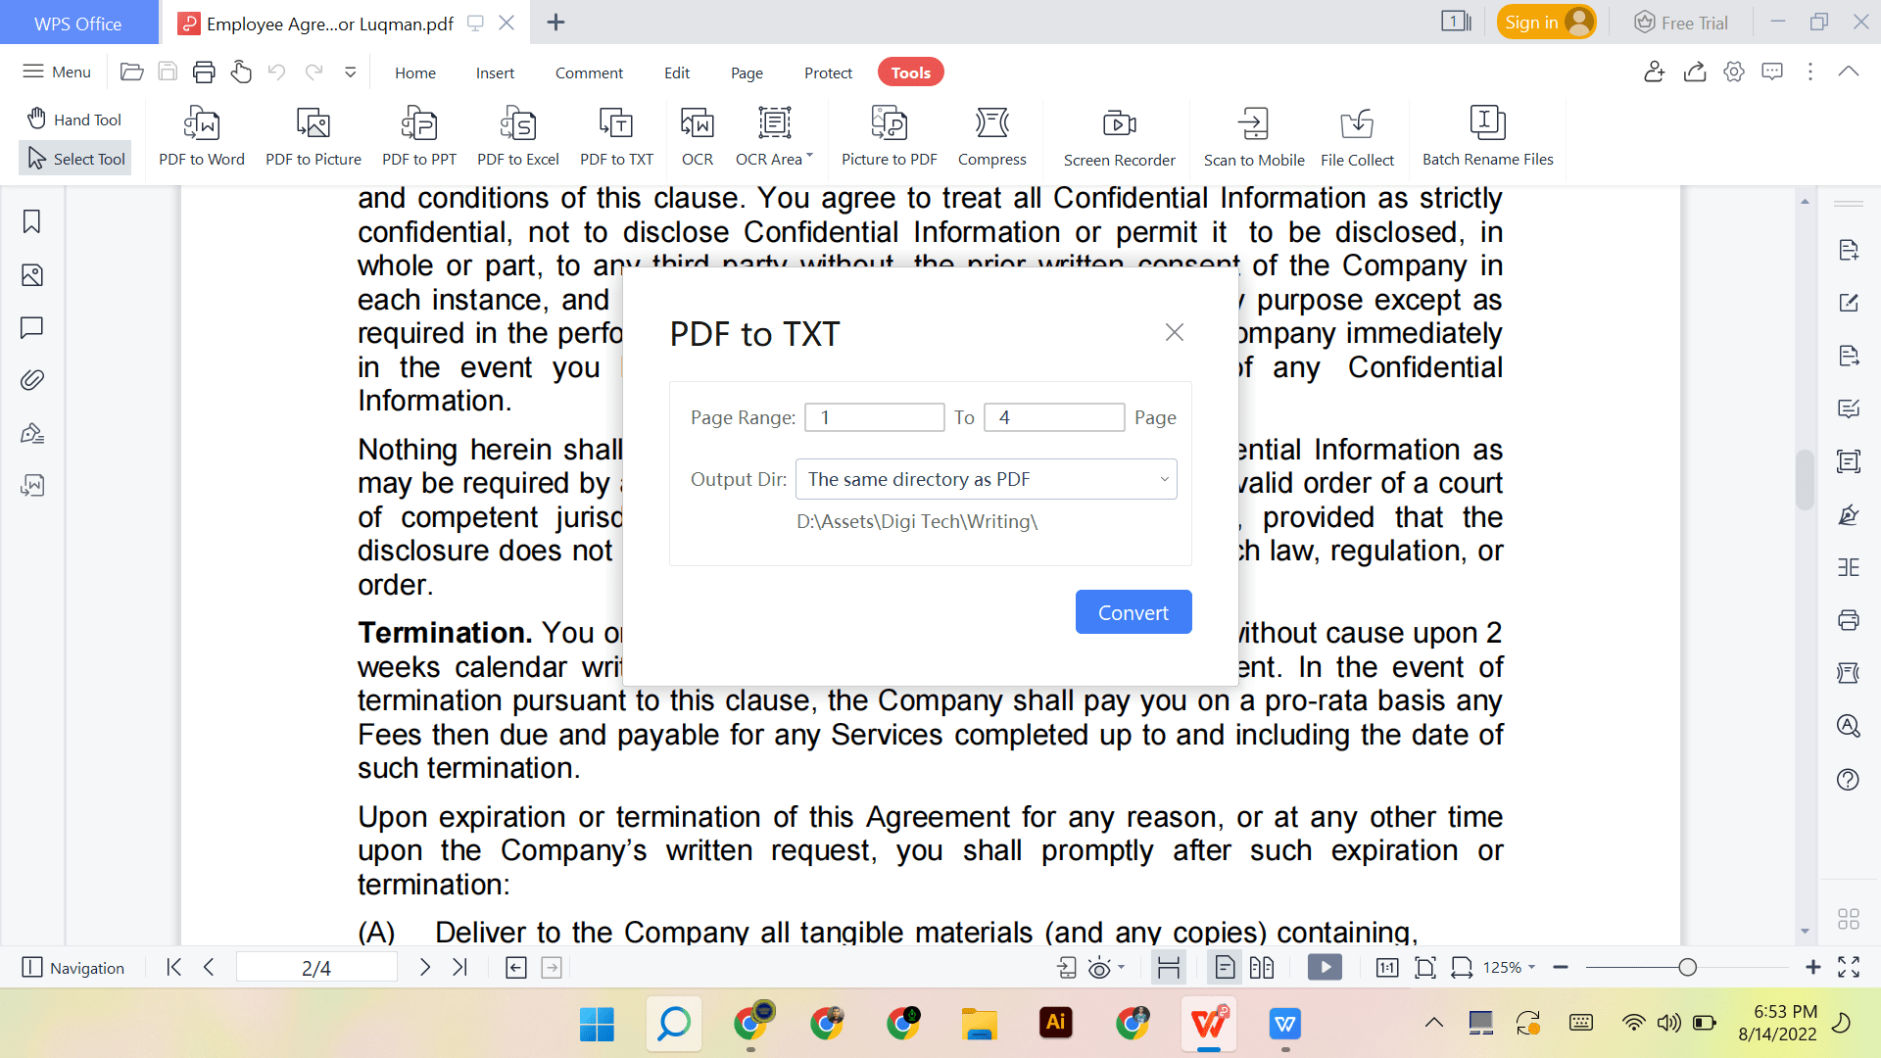Toggle the Navigation panel
The width and height of the screenshot is (1881, 1058).
(x=73, y=968)
